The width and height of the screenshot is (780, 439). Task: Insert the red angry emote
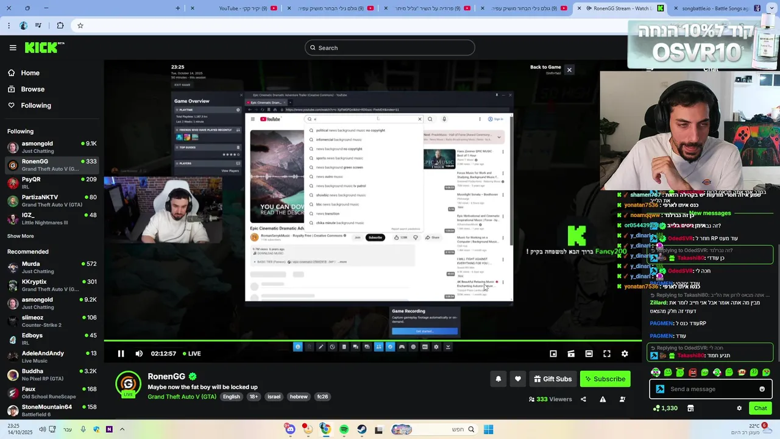coord(692,372)
